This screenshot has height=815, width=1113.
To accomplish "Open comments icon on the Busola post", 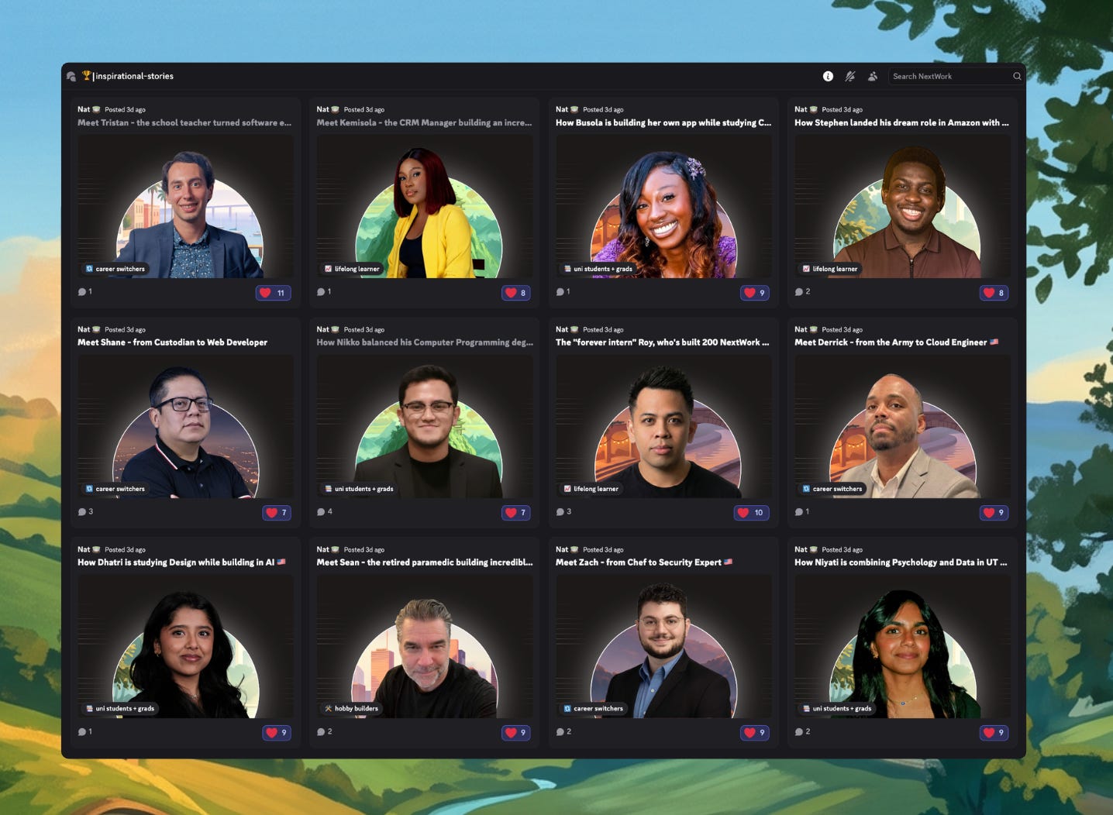I will pyautogui.click(x=560, y=292).
